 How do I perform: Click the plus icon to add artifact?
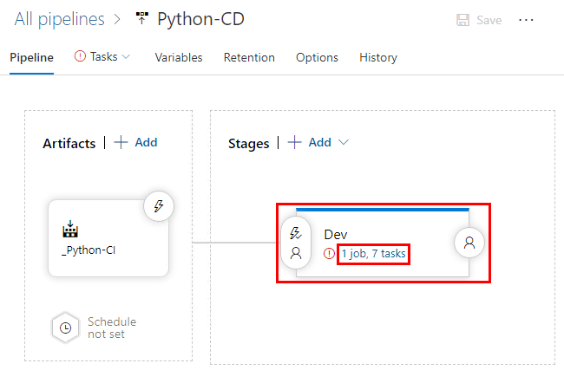[121, 142]
